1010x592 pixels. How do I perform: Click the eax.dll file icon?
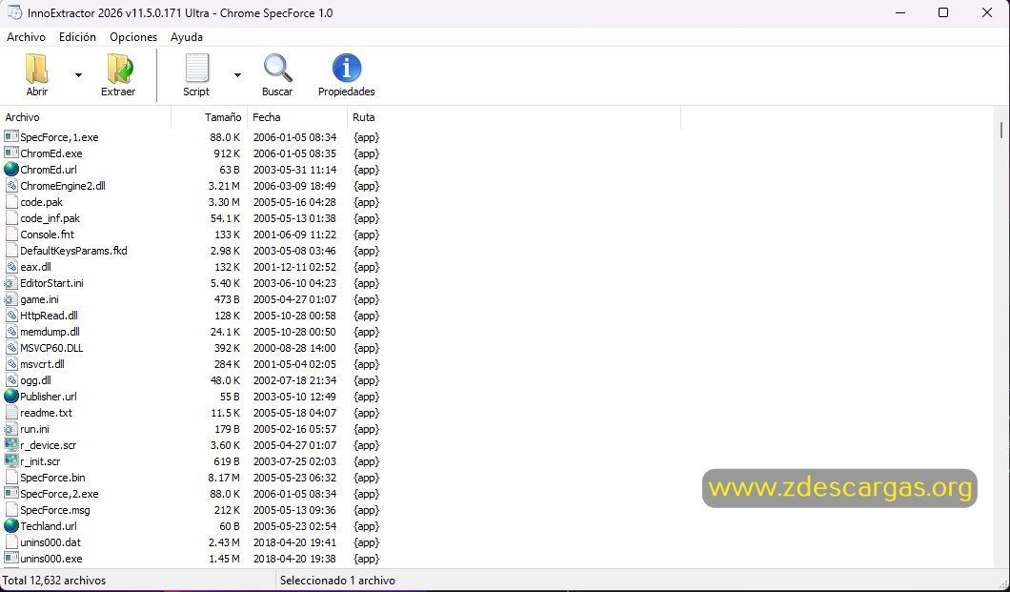[10, 267]
